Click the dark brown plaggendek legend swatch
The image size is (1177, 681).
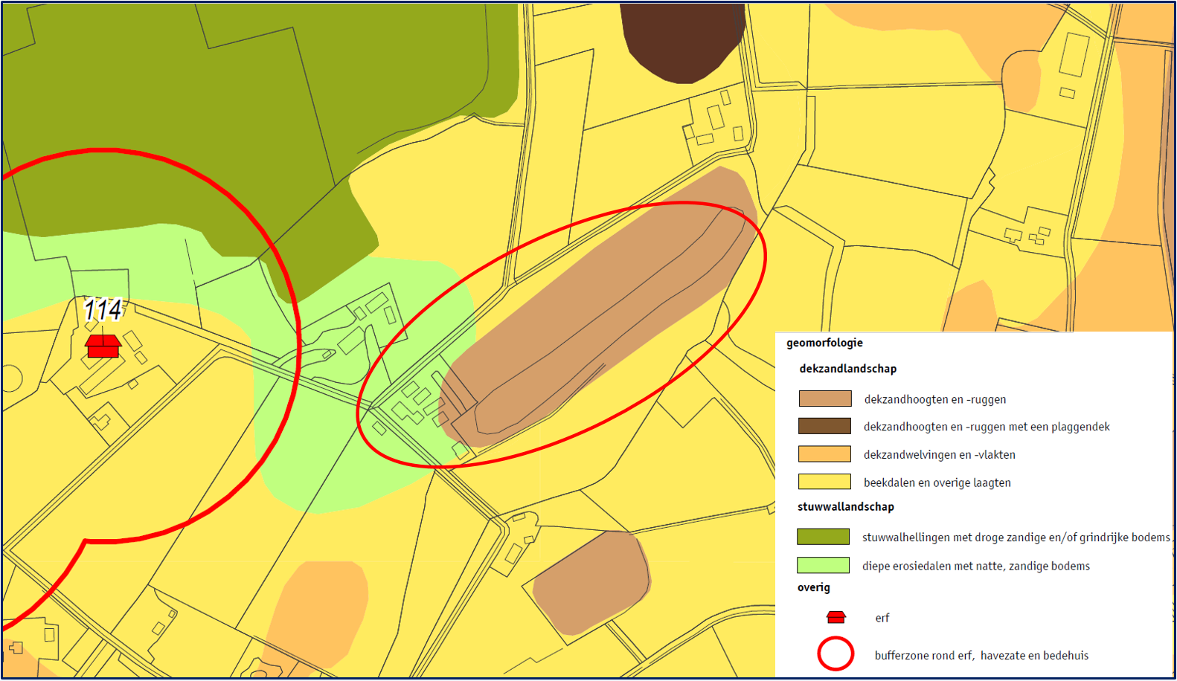[x=824, y=426]
